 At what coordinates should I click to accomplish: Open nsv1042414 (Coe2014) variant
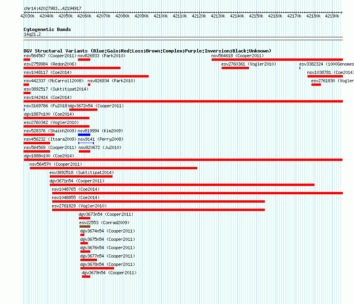pyautogui.click(x=48, y=97)
